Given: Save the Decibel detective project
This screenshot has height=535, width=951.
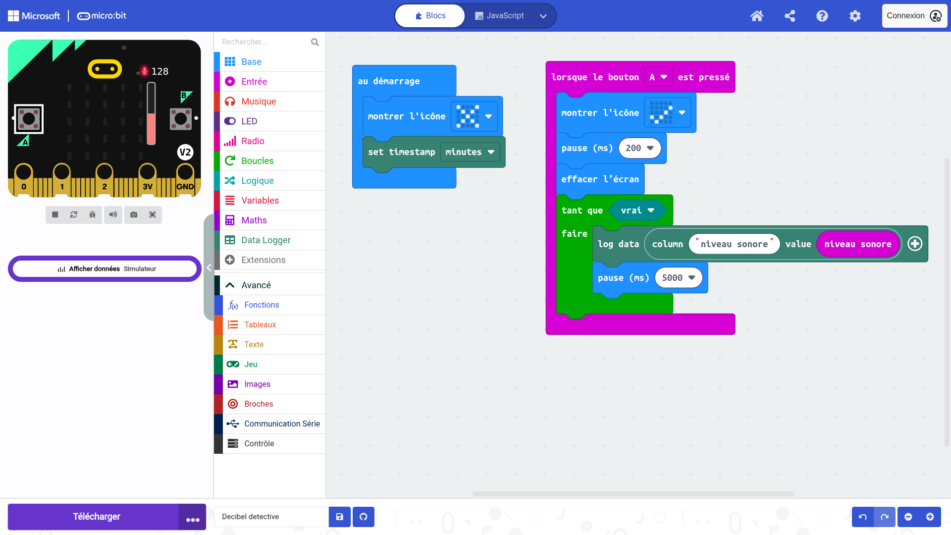Looking at the screenshot, I should coord(340,517).
